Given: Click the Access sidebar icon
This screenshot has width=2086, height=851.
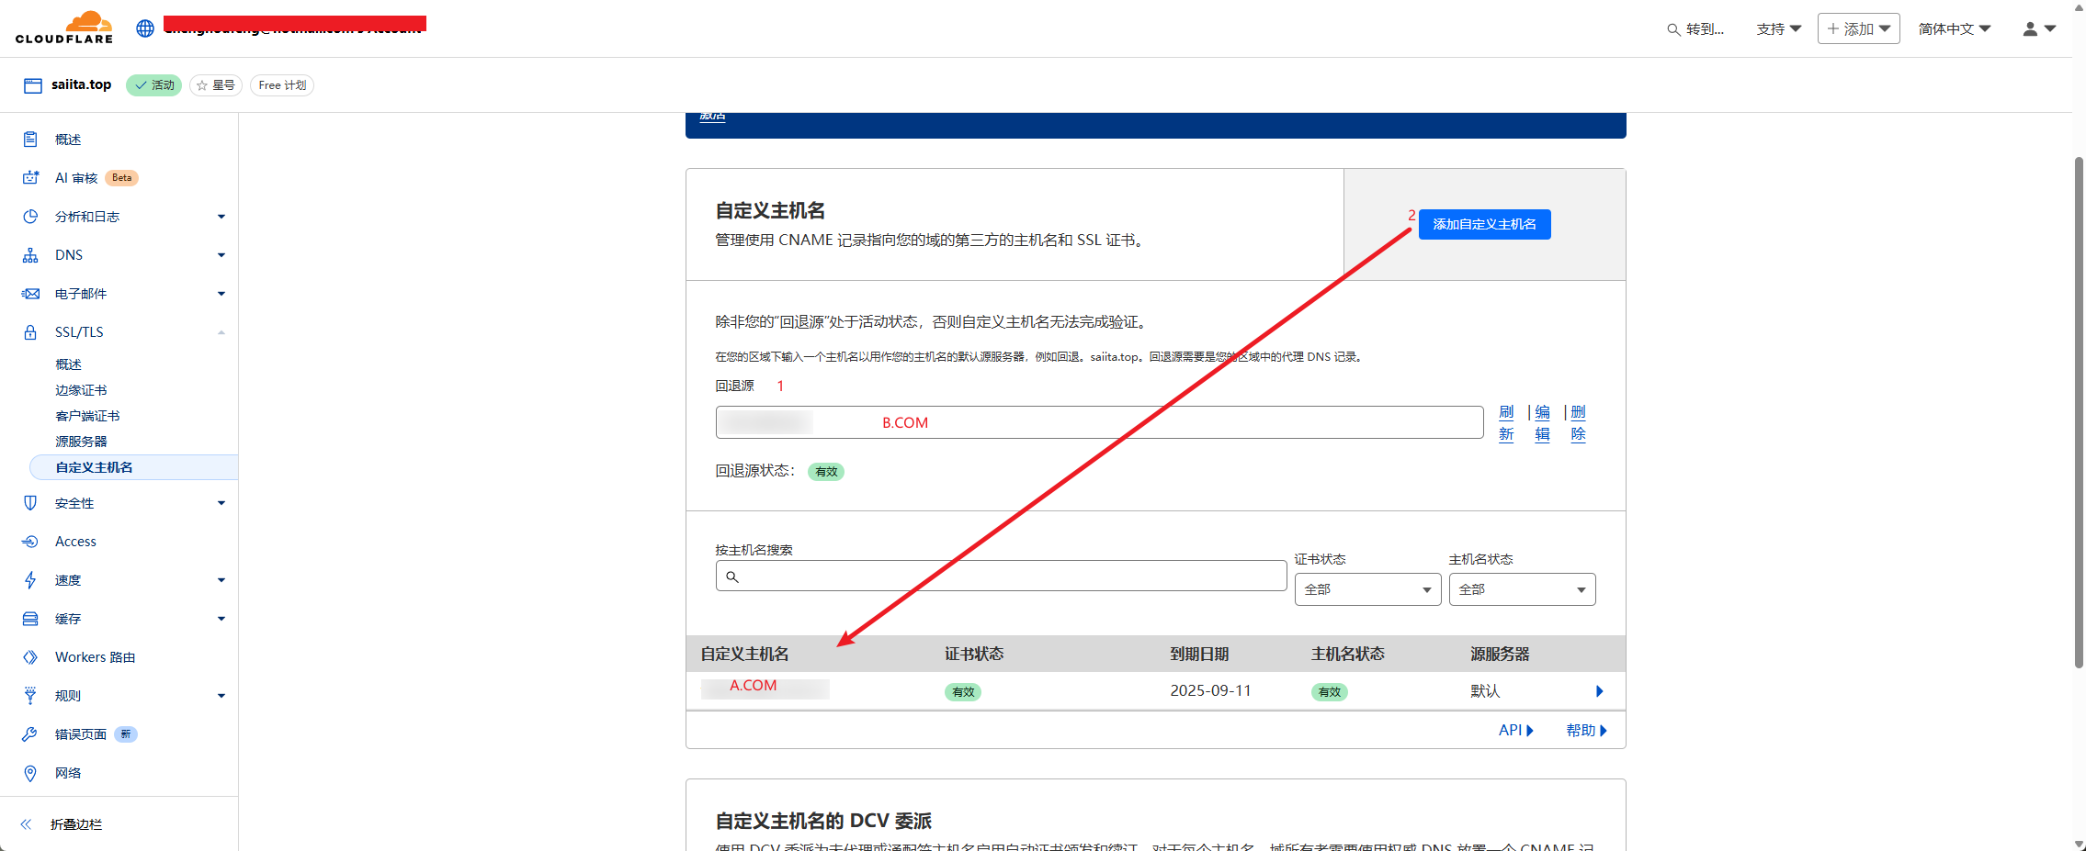Looking at the screenshot, I should 30,542.
